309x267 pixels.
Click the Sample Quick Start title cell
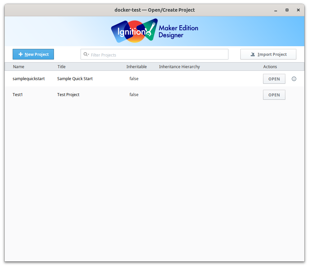point(75,79)
